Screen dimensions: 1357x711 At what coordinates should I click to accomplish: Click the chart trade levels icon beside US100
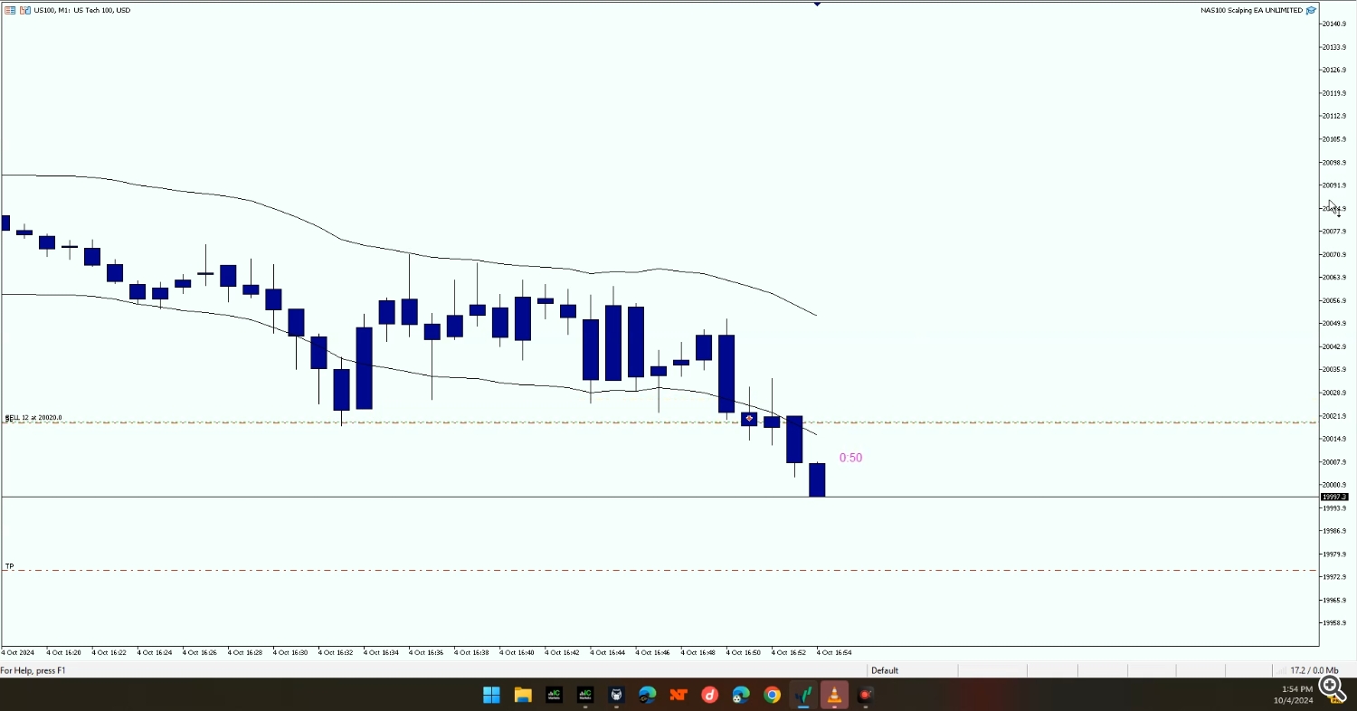click(x=24, y=10)
